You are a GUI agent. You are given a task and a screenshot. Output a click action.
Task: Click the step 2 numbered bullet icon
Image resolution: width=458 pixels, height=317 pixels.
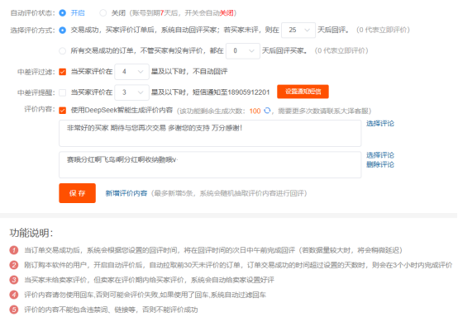[x=14, y=265]
